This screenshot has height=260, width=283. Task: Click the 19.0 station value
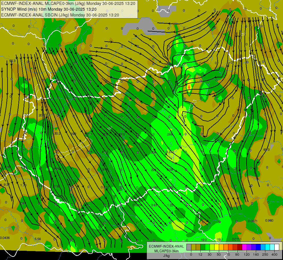point(204,240)
